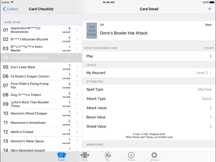Select Monstro's Water Spout row
Image resolution: width=216 pixels, height=162 pixels.
tap(41, 141)
